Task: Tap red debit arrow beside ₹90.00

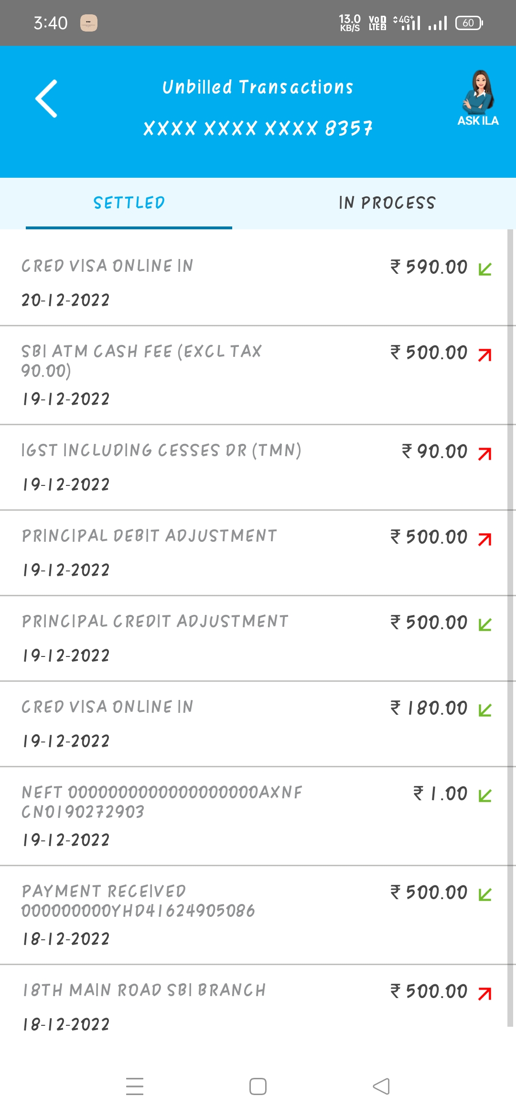Action: [485, 453]
